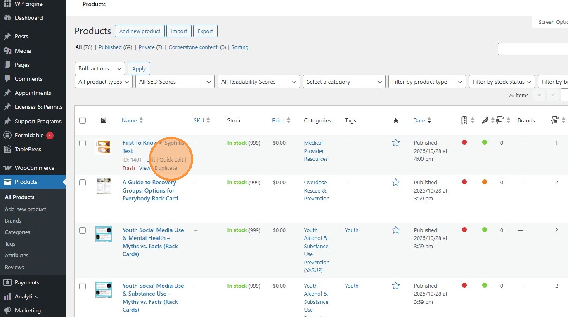
Task: Expand the Select a category dropdown
Action: point(344,82)
